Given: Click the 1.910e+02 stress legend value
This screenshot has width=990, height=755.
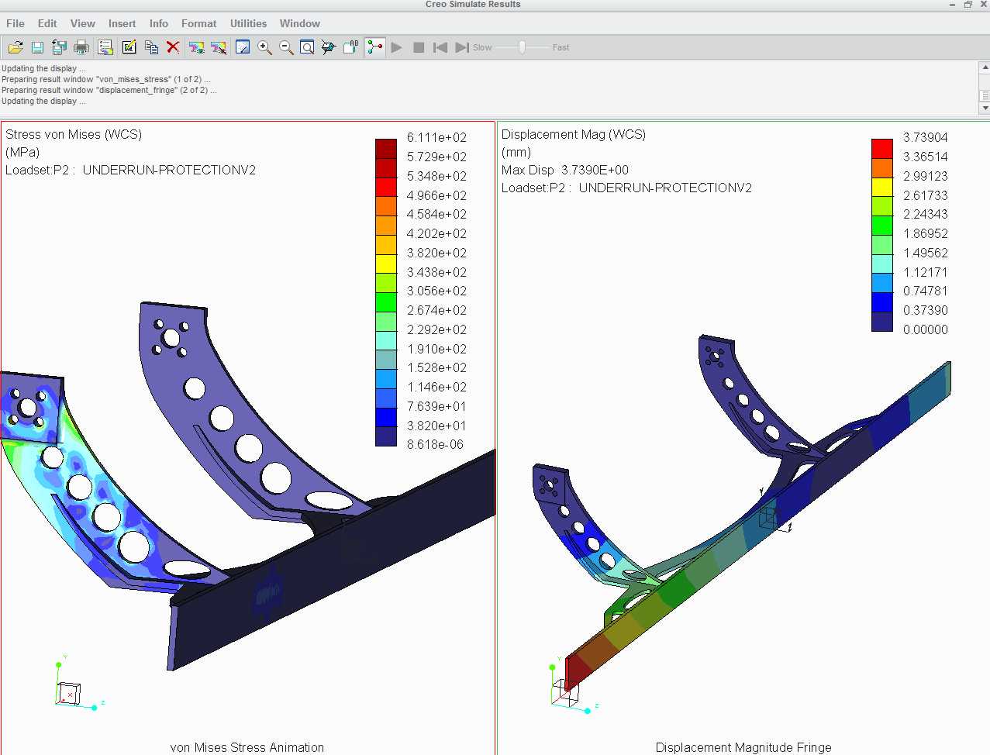Looking at the screenshot, I should click(437, 349).
